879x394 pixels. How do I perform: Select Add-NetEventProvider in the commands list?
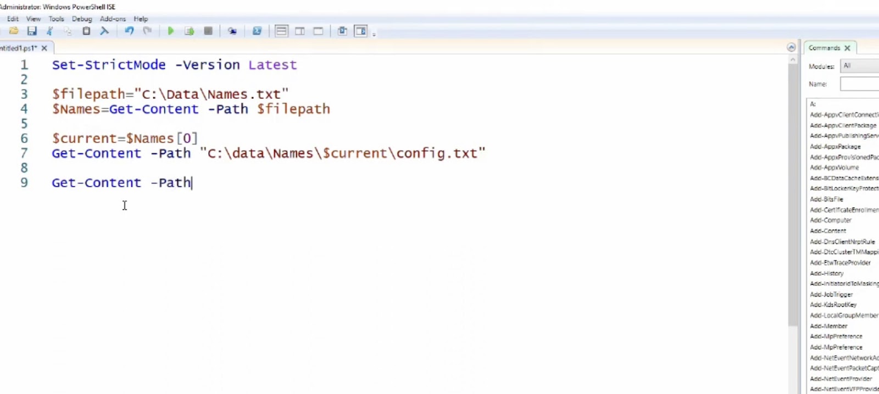(841, 379)
